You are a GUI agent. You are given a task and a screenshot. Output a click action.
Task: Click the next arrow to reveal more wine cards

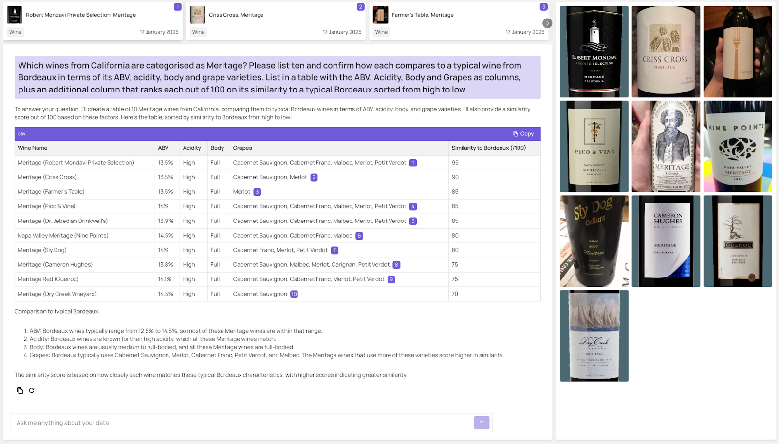click(x=547, y=23)
